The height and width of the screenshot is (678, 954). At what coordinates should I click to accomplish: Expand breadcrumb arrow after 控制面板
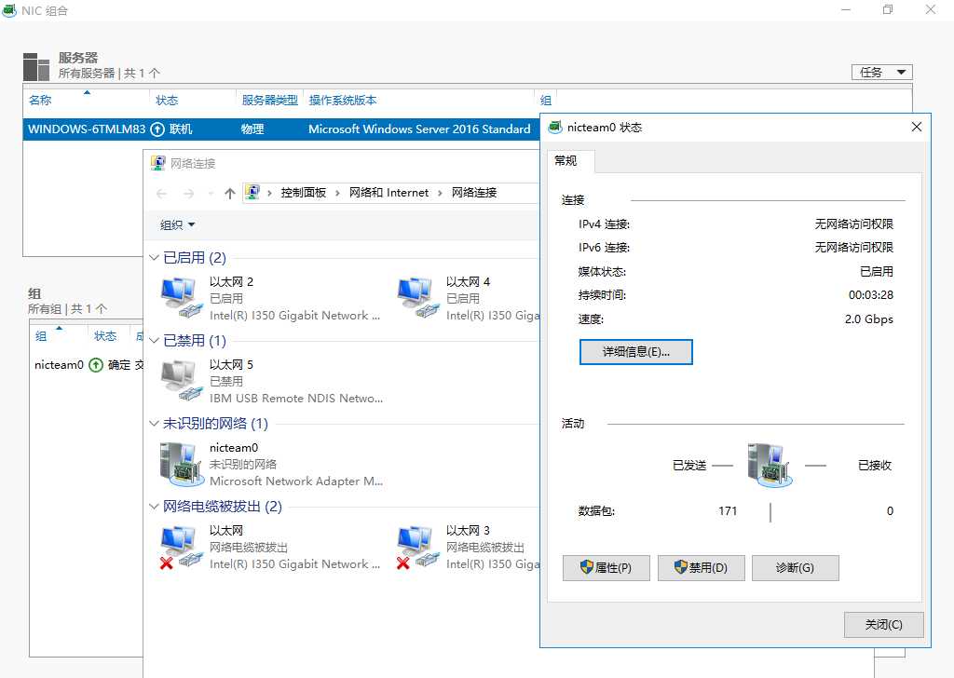point(337,193)
